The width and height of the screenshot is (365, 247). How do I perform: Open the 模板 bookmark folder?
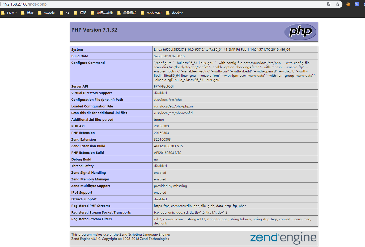(27, 13)
